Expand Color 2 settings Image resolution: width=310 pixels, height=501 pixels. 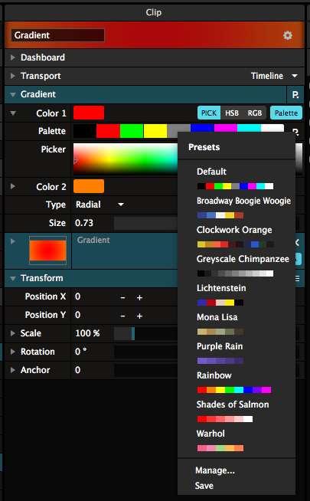click(x=13, y=186)
